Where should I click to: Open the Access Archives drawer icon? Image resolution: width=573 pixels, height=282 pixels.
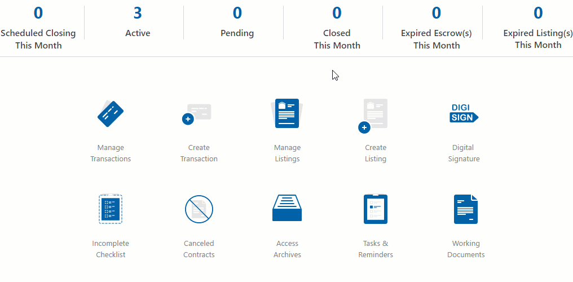tap(287, 208)
